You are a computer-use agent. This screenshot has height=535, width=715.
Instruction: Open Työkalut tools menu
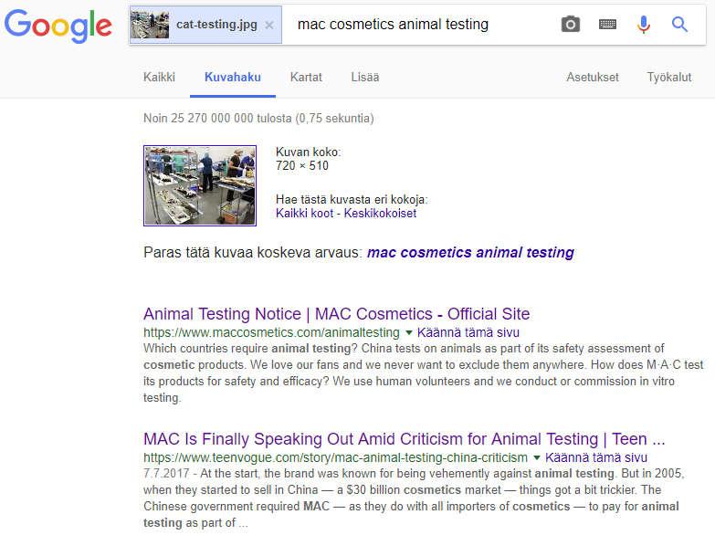point(669,77)
